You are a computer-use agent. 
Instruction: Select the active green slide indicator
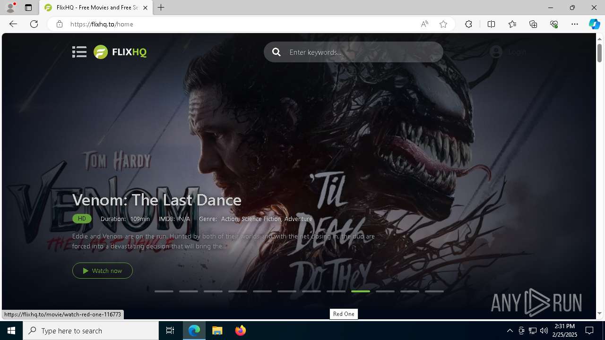(361, 291)
